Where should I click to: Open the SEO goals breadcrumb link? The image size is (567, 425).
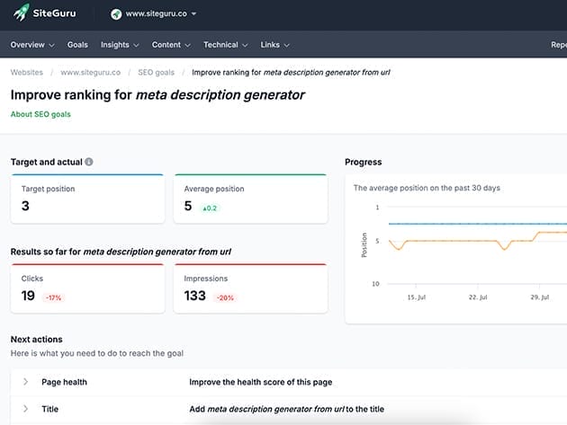click(157, 72)
